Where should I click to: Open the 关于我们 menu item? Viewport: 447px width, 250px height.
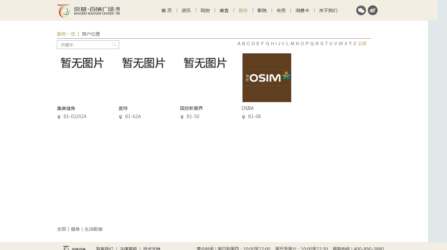pyautogui.click(x=328, y=10)
